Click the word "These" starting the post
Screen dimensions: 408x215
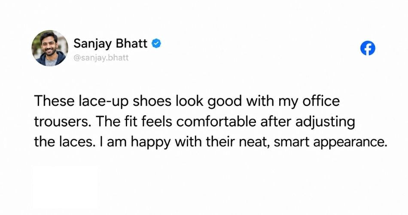(54, 101)
